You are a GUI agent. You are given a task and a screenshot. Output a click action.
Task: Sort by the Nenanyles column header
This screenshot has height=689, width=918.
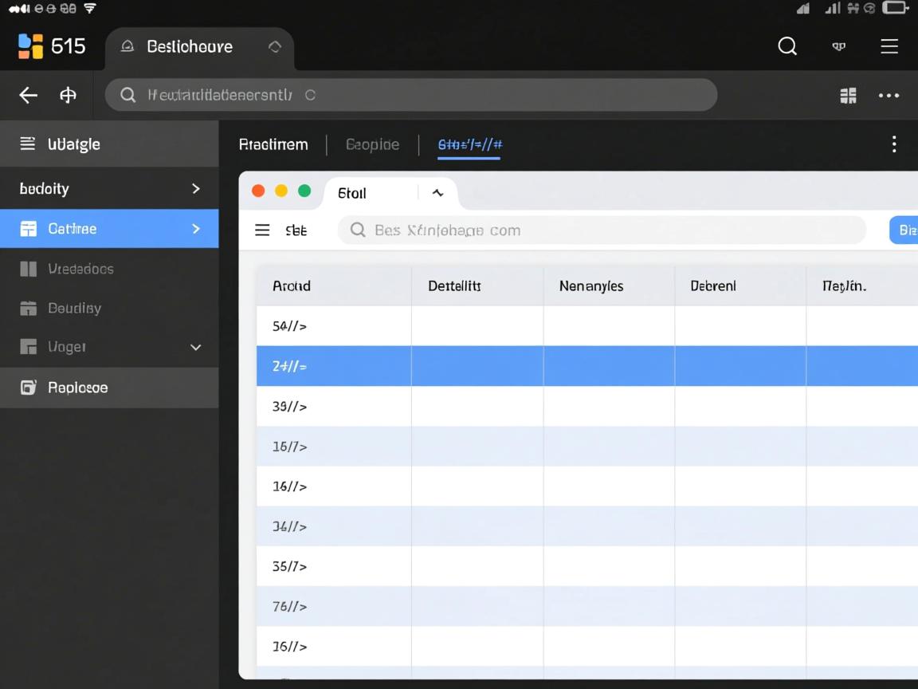(x=591, y=285)
